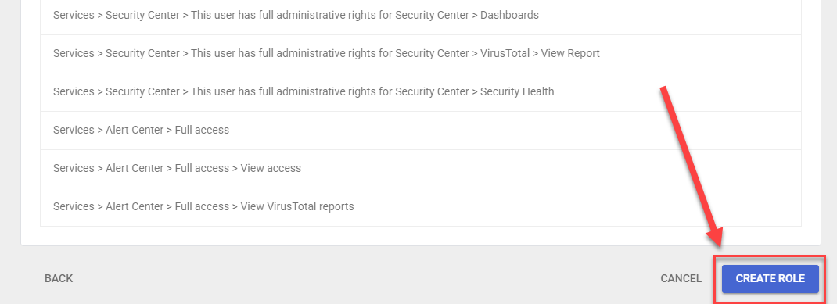Screen dimensions: 837x304
Task: Click Full access in View VirusTotal reports row
Action: [202, 206]
